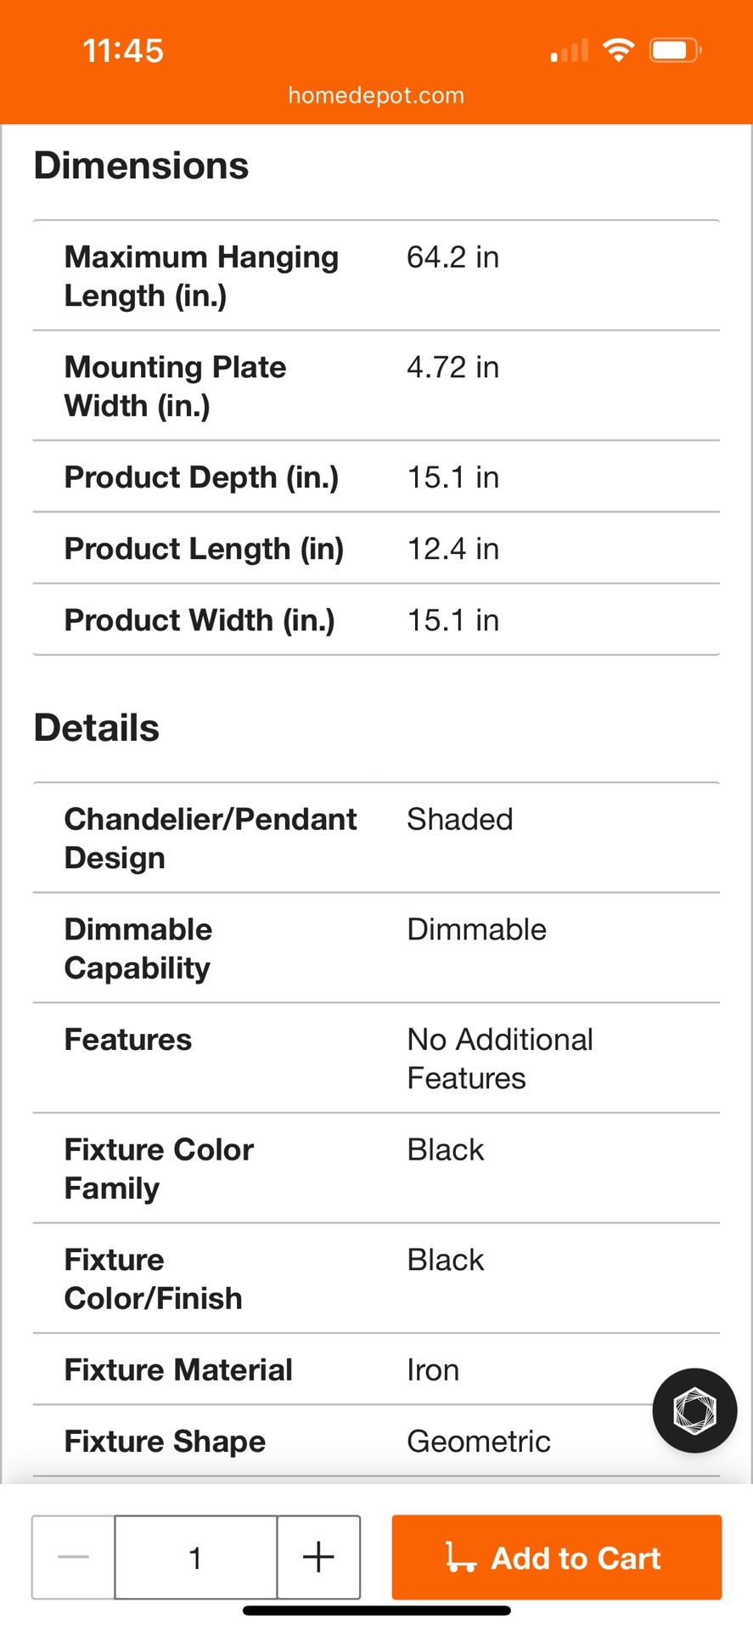Select the Details section heading
The image size is (753, 1631).
tap(97, 728)
